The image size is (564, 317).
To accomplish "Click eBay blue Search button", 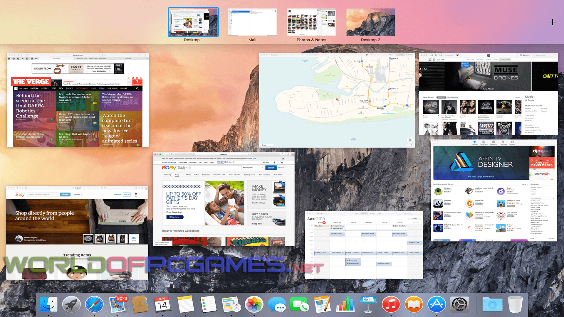I will [271, 168].
